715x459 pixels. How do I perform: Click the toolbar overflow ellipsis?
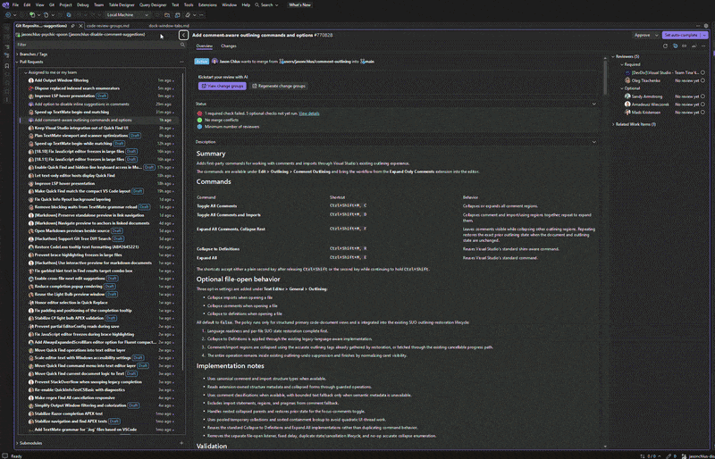pos(202,15)
